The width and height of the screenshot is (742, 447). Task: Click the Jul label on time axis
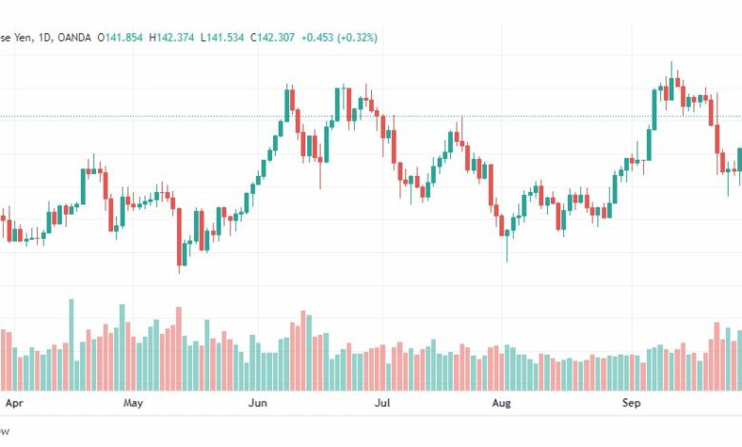(x=382, y=403)
